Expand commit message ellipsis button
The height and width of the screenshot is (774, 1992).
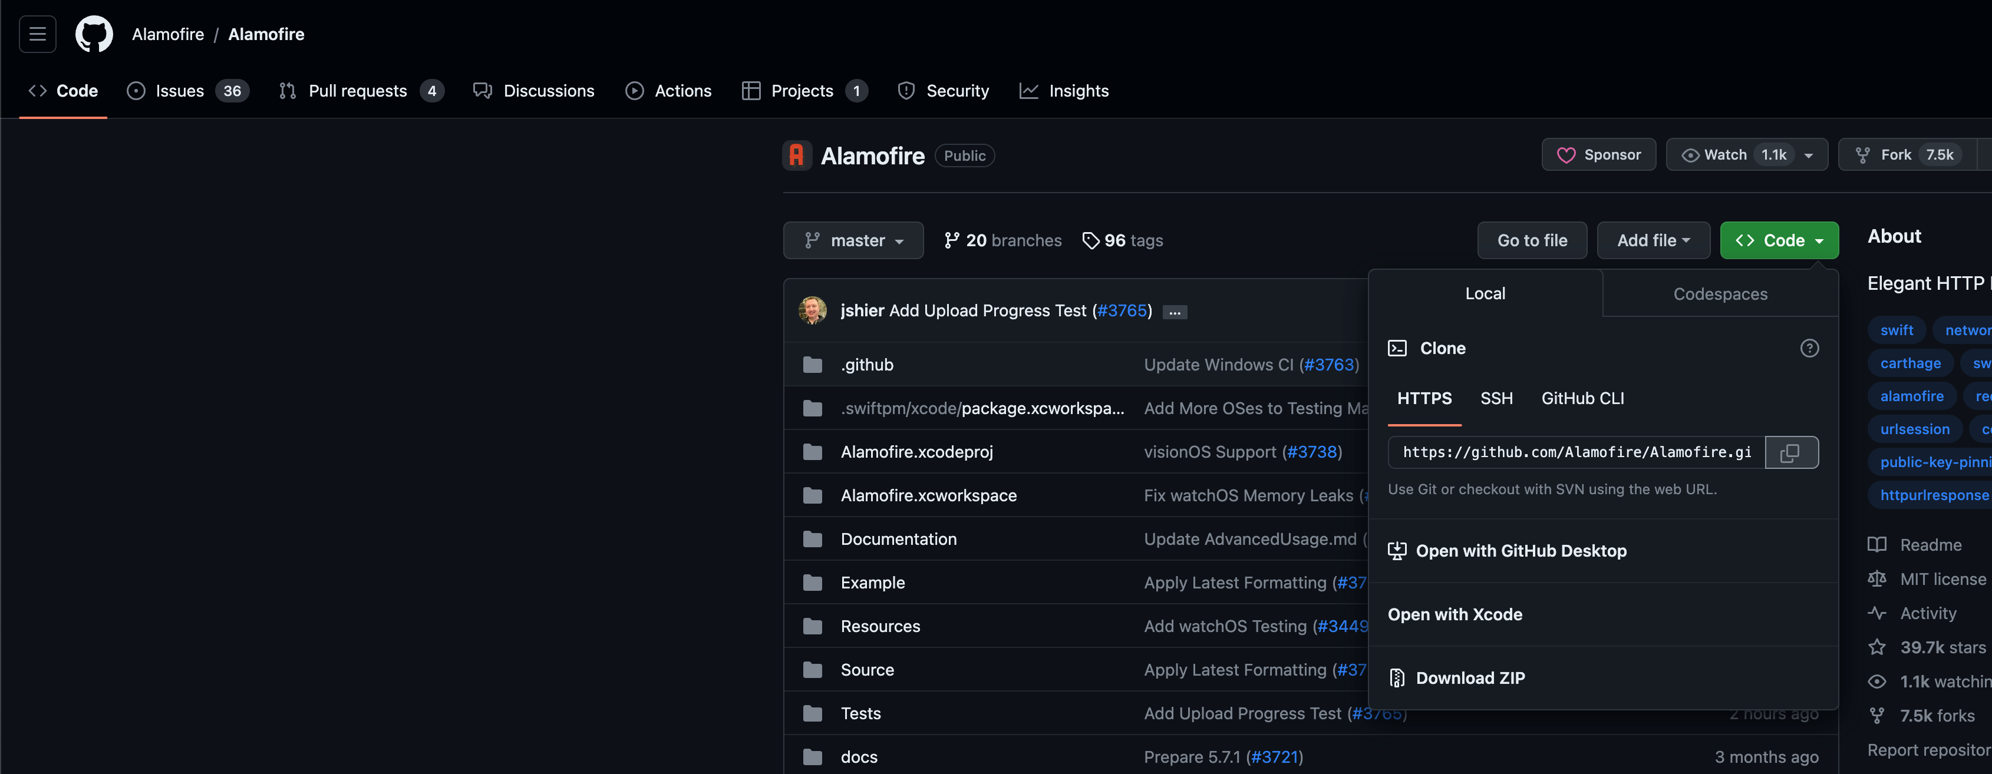tap(1175, 312)
